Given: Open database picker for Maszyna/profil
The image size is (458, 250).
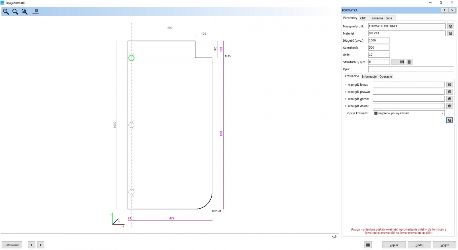Looking at the screenshot, I should (x=450, y=26).
